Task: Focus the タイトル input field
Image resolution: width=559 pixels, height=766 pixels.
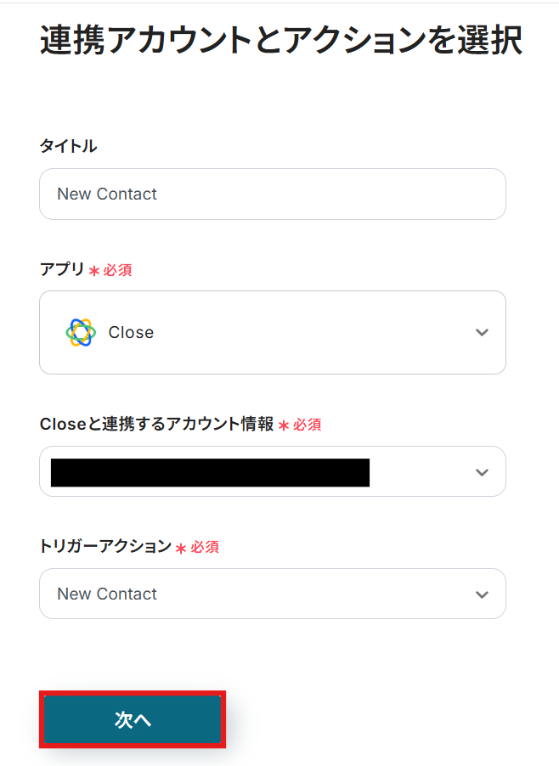Action: tap(272, 194)
